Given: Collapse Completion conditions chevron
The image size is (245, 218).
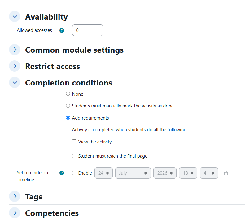Looking at the screenshot, I should click(x=15, y=82).
